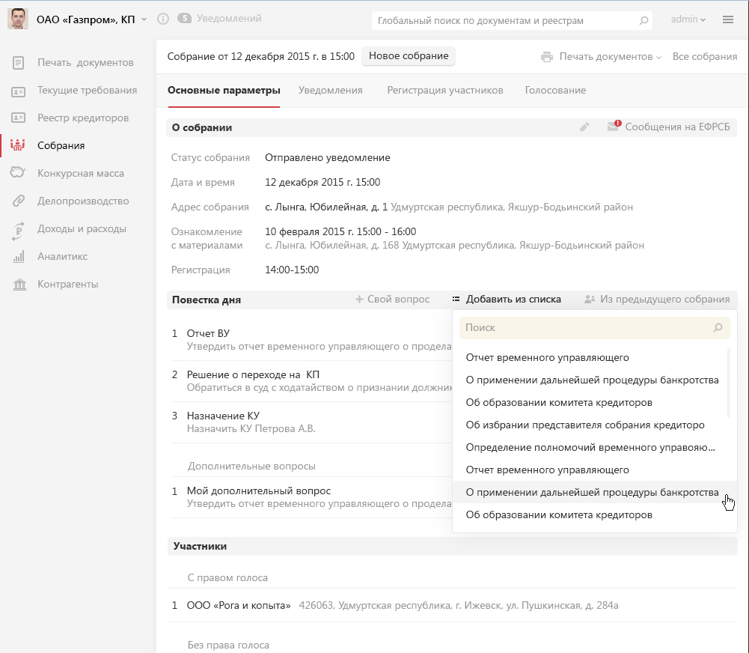The height and width of the screenshot is (653, 749).
Task: Click the scrollbar in the agenda dropdown list
Action: 729,383
